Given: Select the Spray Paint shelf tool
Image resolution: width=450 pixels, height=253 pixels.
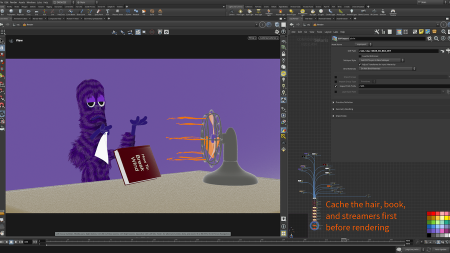Looking at the screenshot, I should pyautogui.click(x=98, y=12).
